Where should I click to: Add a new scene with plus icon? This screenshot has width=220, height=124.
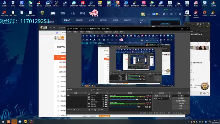point(68,110)
